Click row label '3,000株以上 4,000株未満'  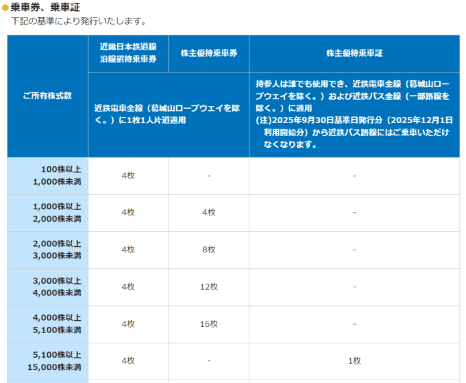(x=47, y=287)
